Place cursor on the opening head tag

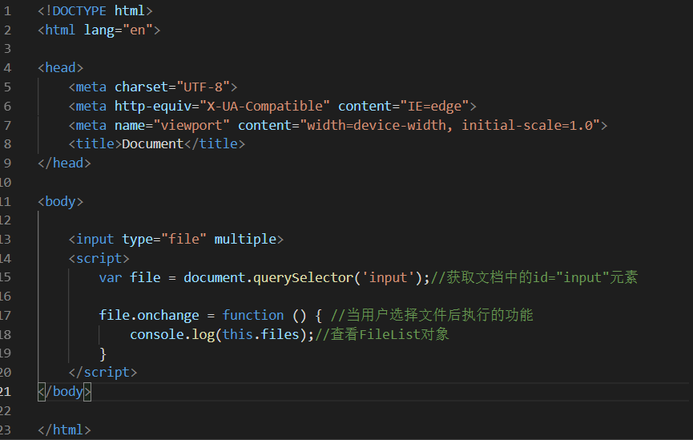pos(61,67)
